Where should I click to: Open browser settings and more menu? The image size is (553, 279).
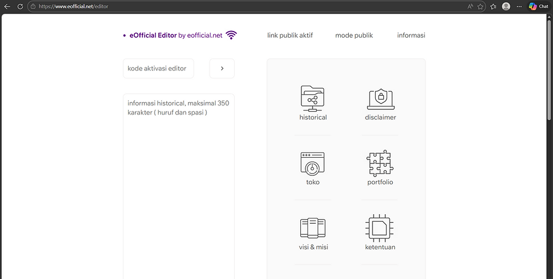pyautogui.click(x=519, y=6)
